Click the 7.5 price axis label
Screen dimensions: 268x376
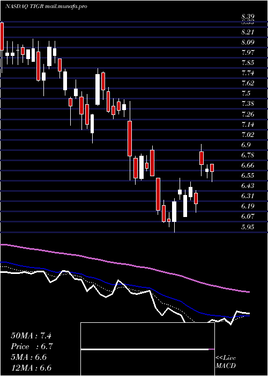point(246,93)
